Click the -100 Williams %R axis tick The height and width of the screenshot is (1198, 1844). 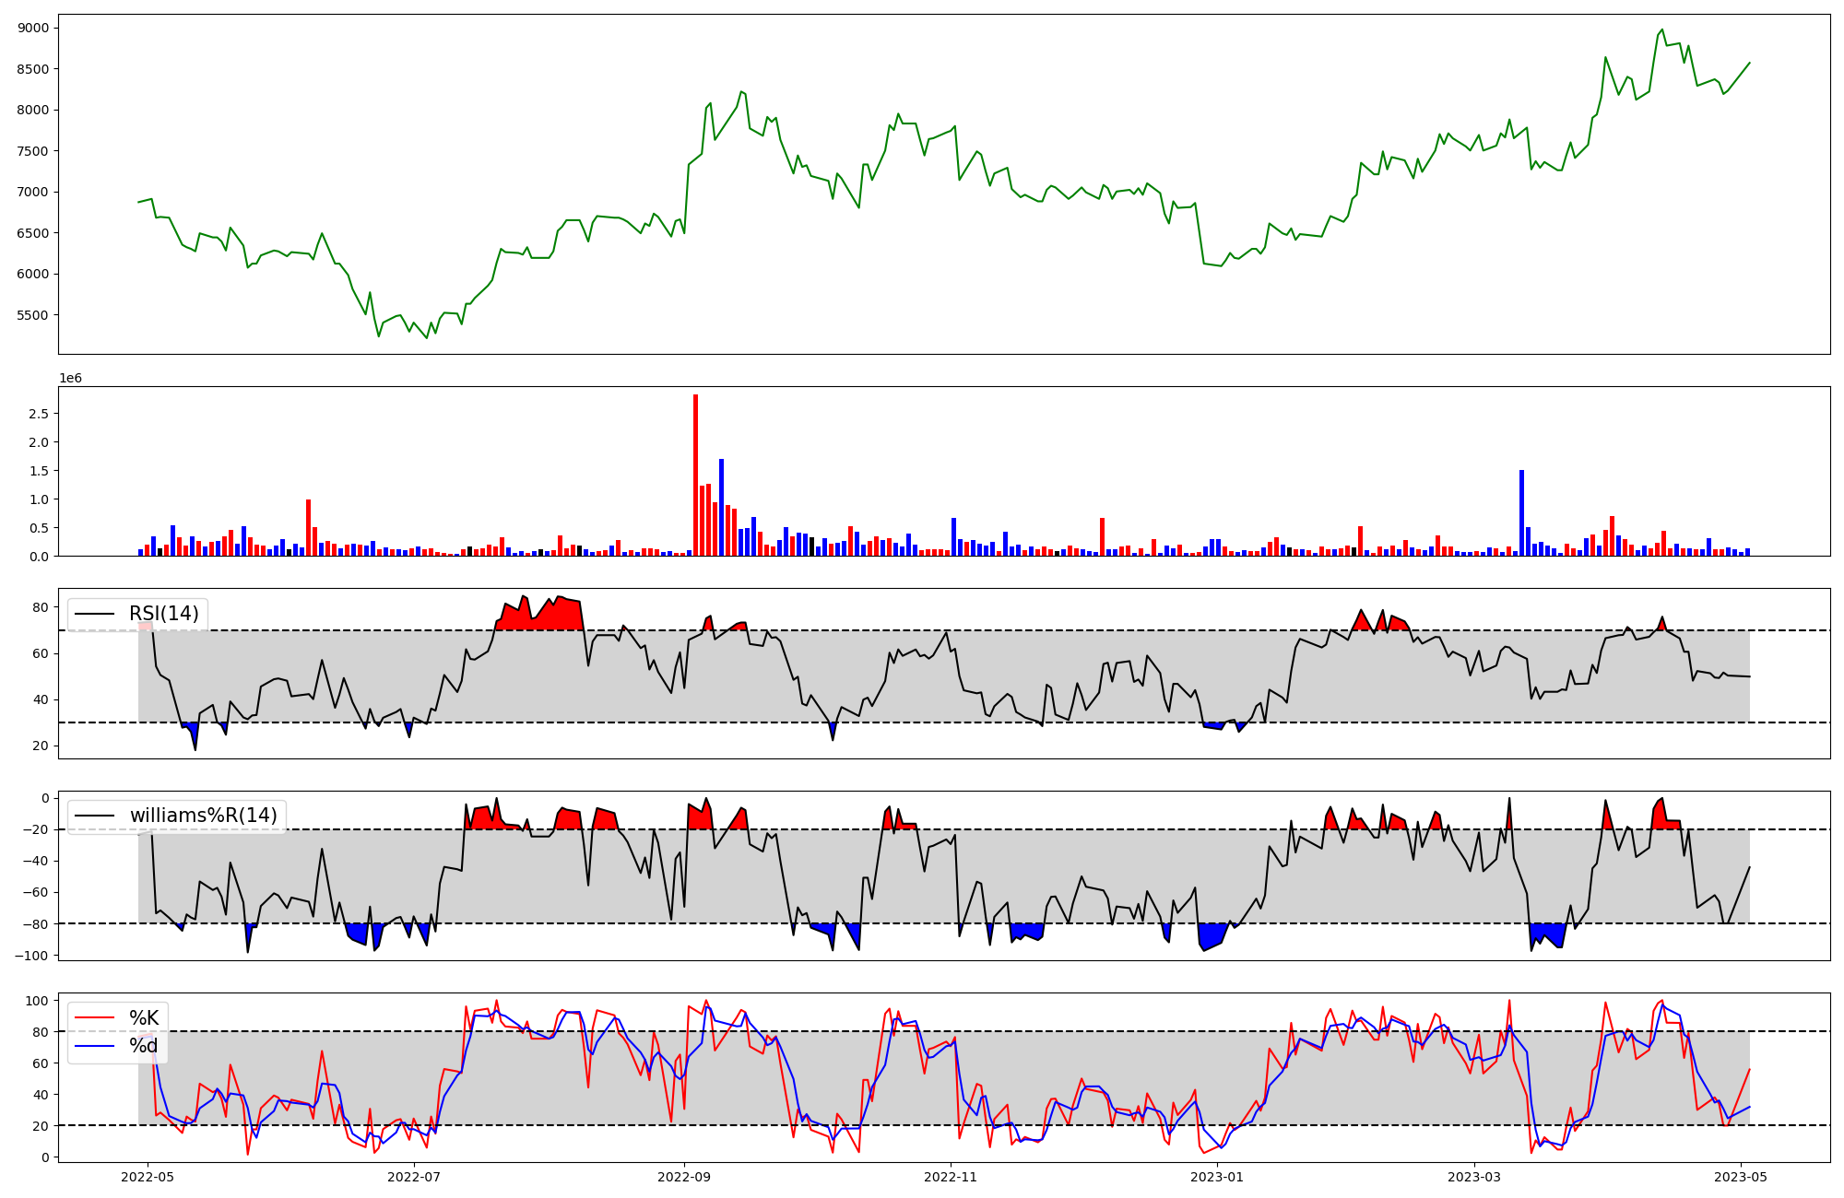(x=31, y=956)
